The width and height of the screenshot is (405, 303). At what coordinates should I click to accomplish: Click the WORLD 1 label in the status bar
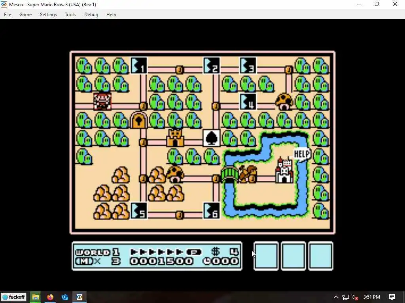pyautogui.click(x=97, y=252)
